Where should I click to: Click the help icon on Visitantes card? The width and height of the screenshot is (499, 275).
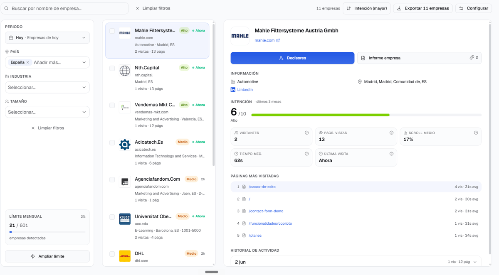307,133
